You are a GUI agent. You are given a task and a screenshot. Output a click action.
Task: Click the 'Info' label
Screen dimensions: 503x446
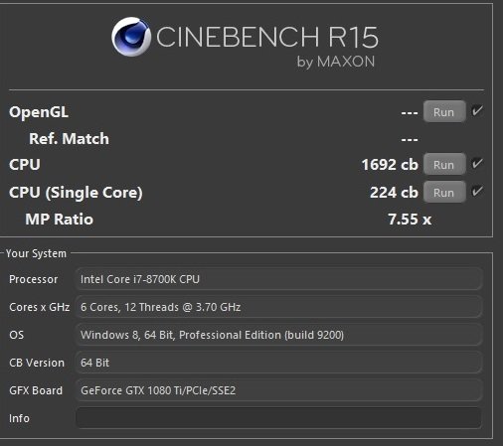19,418
